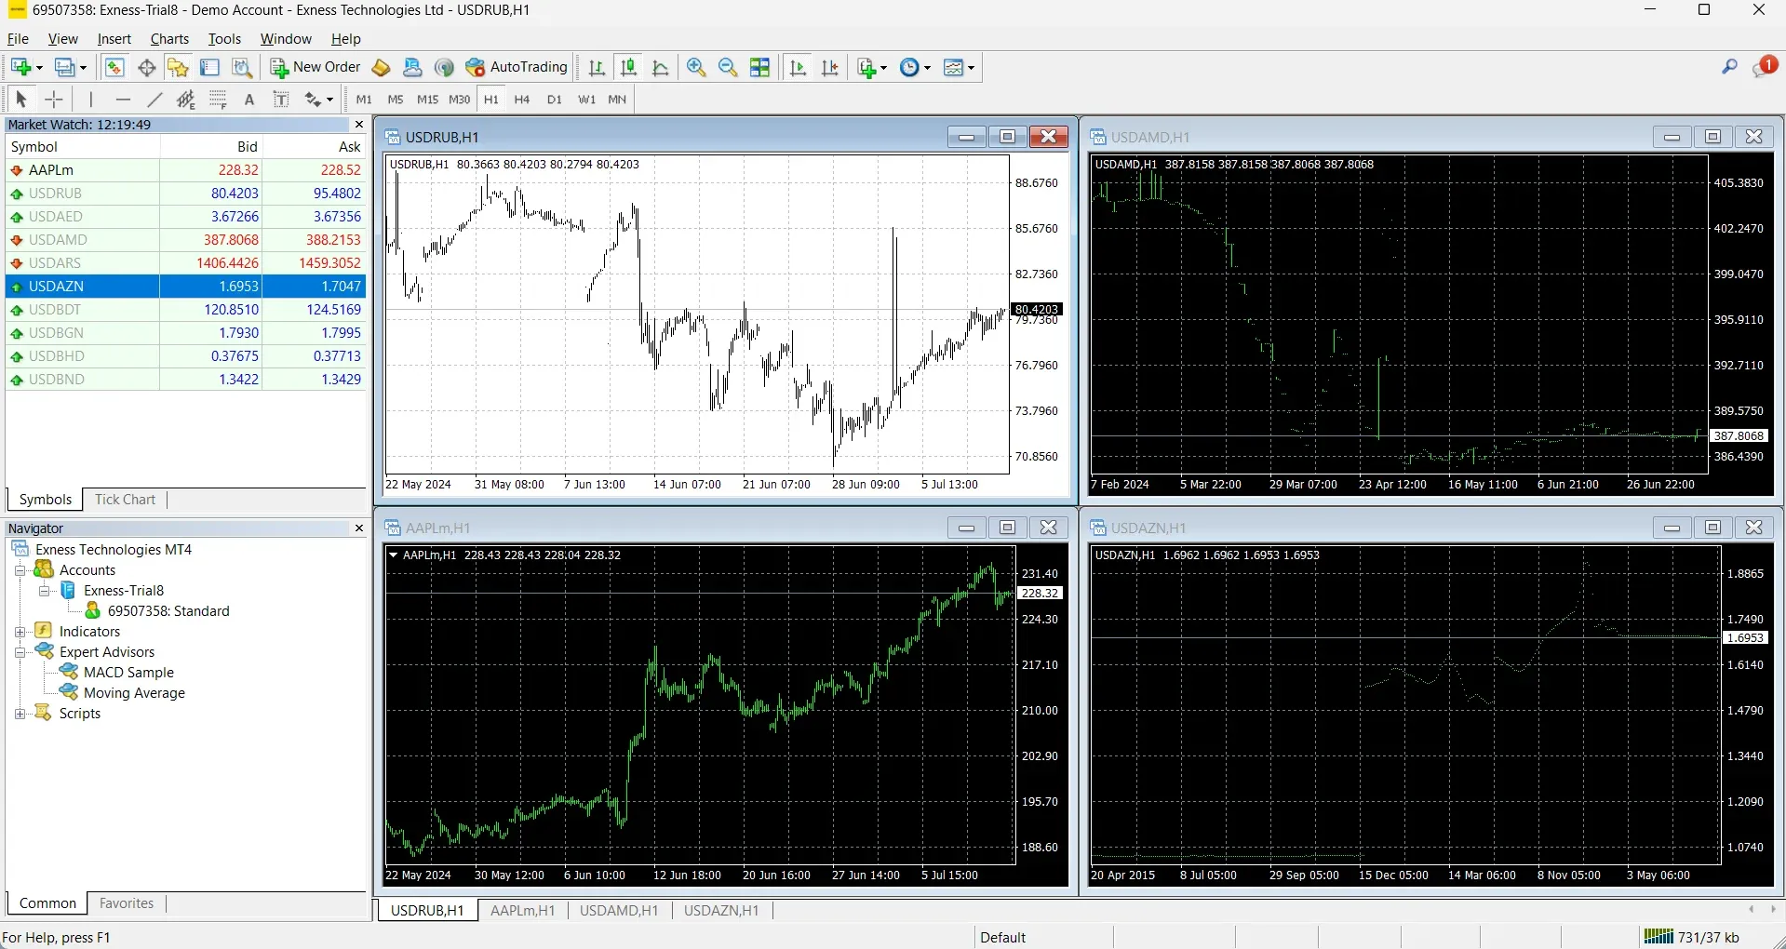Screen dimensions: 1786x949
Task: Switch to the Tick Chart tab
Action: pos(125,500)
